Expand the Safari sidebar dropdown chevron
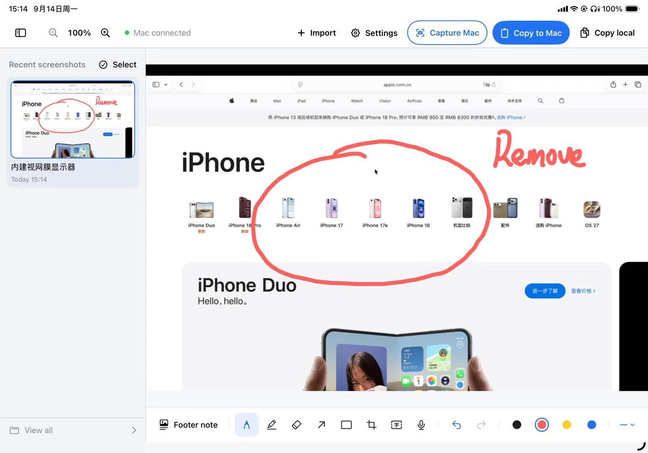 coord(166,85)
